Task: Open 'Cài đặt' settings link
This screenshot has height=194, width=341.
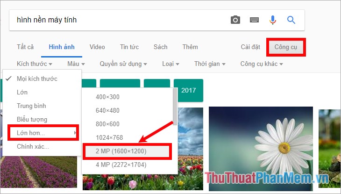Action: 250,47
